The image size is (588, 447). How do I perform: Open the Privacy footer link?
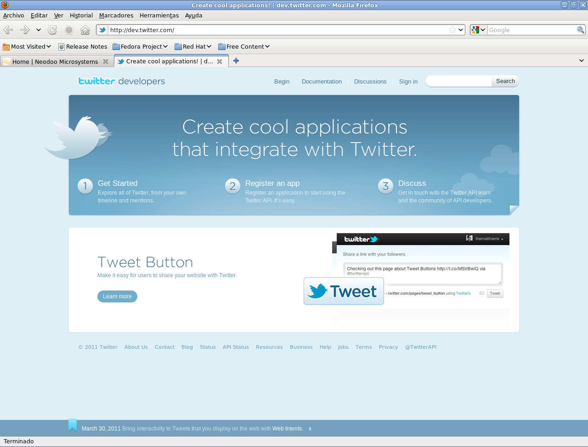(x=388, y=347)
